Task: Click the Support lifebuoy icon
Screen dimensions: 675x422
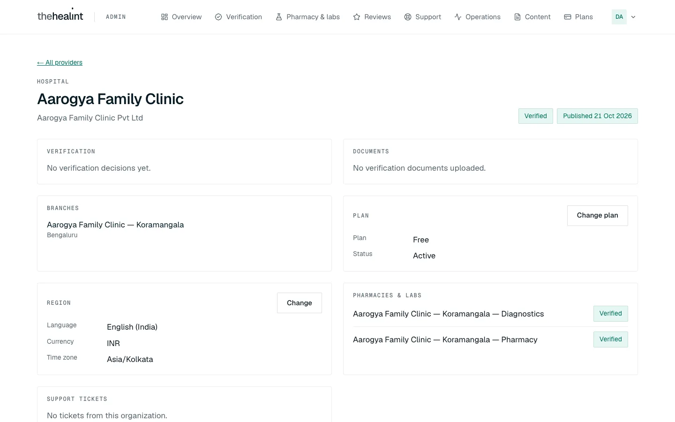Action: coord(408,17)
